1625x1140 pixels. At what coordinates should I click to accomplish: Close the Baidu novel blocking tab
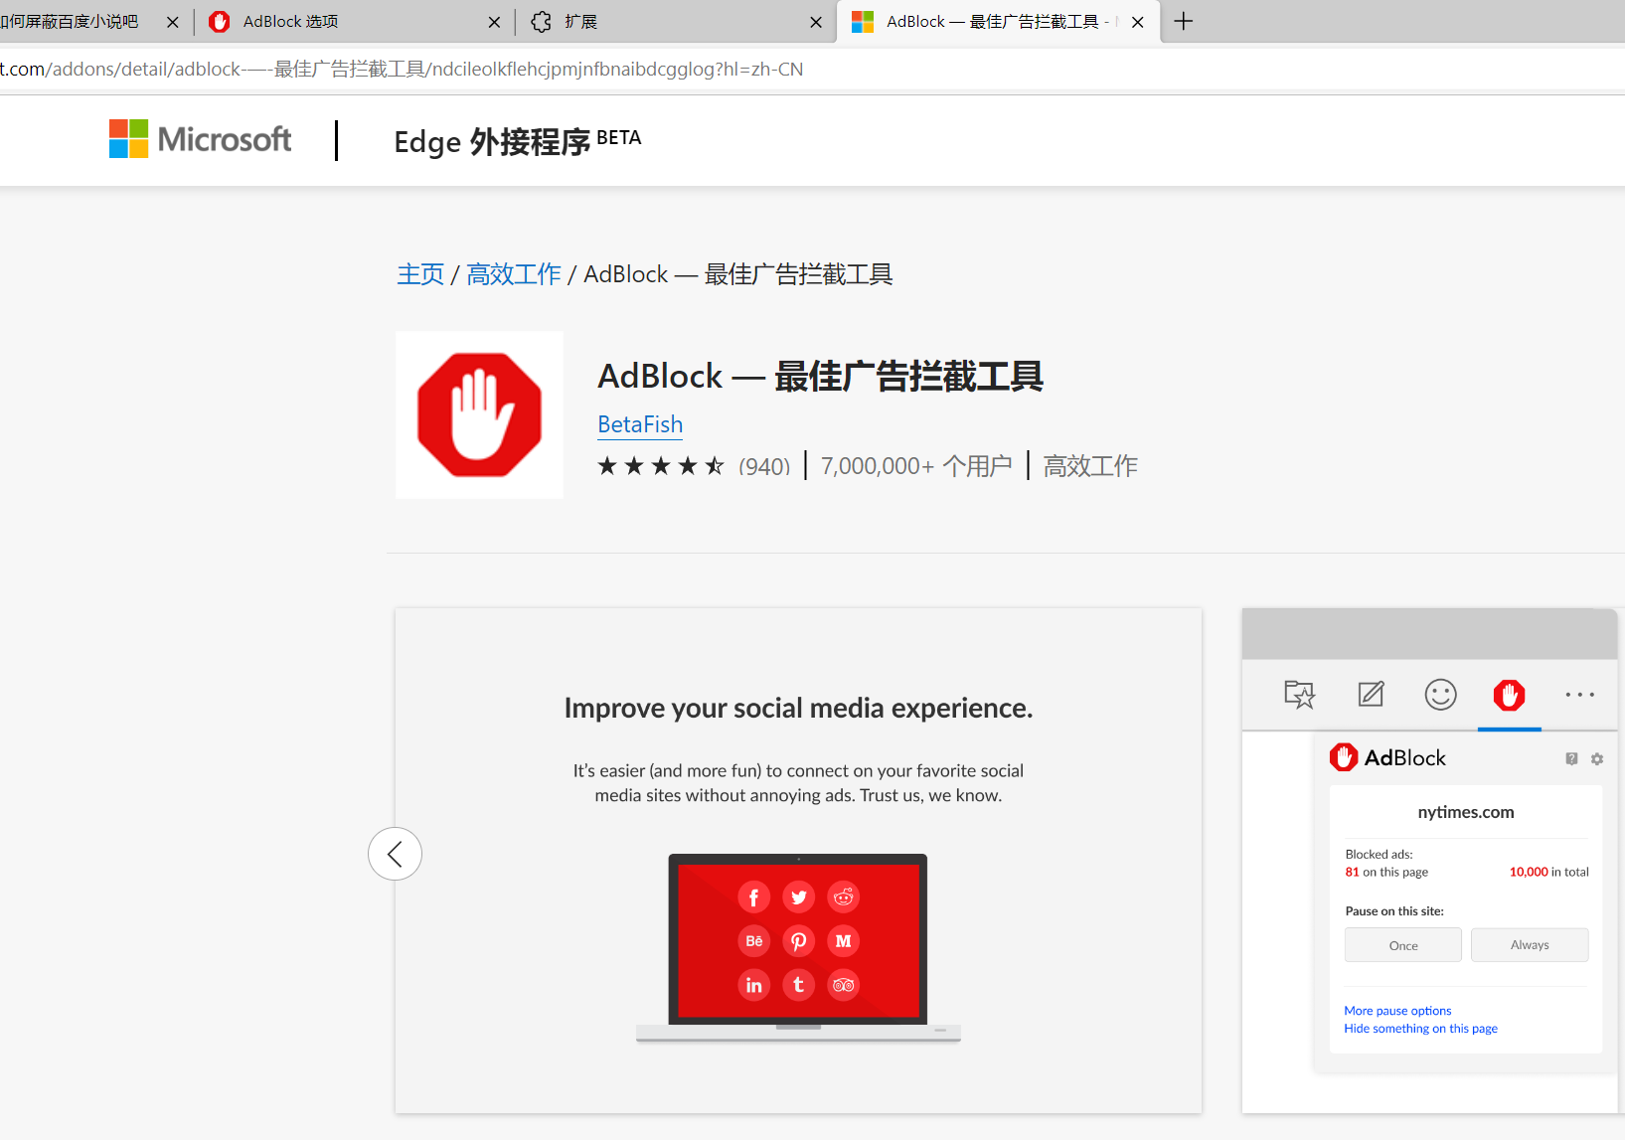click(x=173, y=22)
